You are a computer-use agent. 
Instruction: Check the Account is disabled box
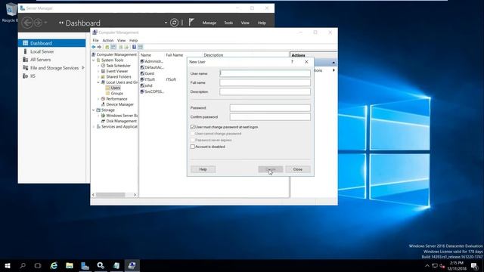[x=193, y=147]
